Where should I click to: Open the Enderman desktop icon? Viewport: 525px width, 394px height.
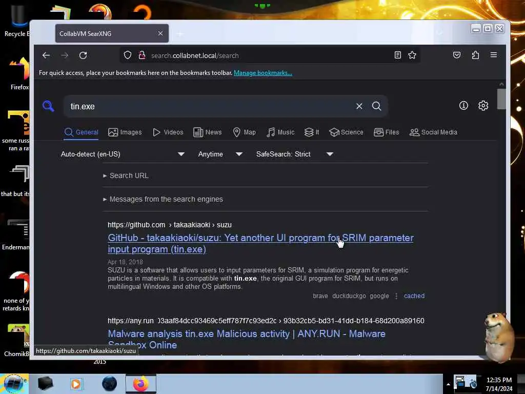pyautogui.click(x=17, y=234)
